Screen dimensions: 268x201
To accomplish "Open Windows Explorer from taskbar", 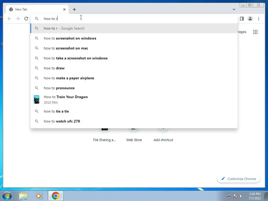I will pos(23,196).
